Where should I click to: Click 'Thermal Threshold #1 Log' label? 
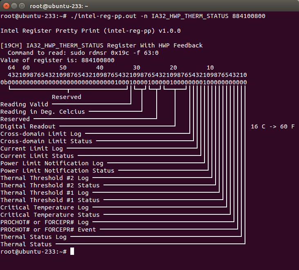[45, 193]
